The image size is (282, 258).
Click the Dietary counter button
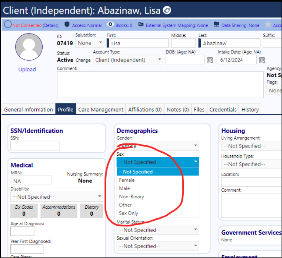click(x=92, y=211)
